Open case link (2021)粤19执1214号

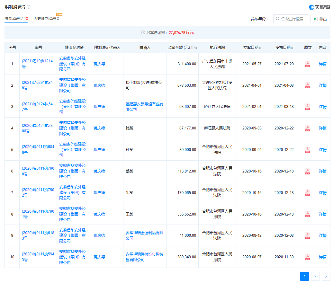click(x=37, y=64)
